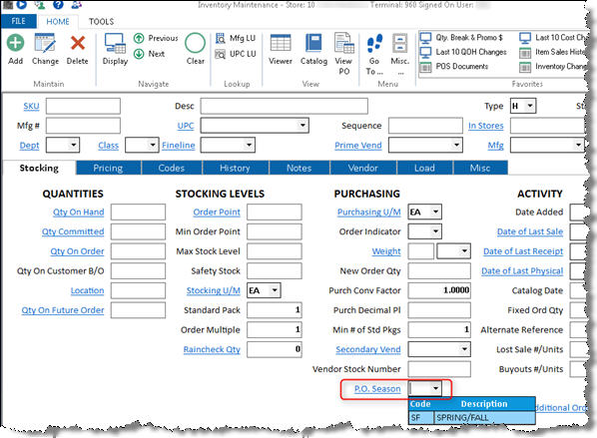The image size is (597, 438).
Task: Open Inventory Changes favorite
Action: pyautogui.click(x=552, y=67)
